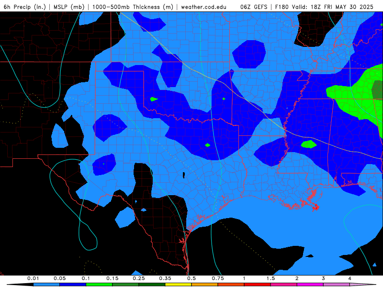Click the '18Z FRI MAY 30 2025' valid time

(x=342, y=7)
